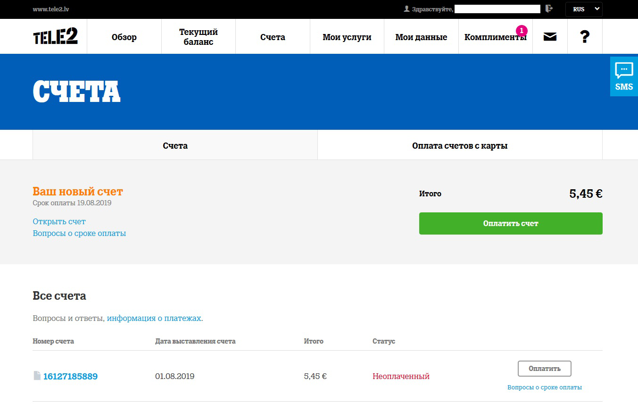Open Мои услуги menu item
Viewport: 638px width, 404px height.
(347, 37)
